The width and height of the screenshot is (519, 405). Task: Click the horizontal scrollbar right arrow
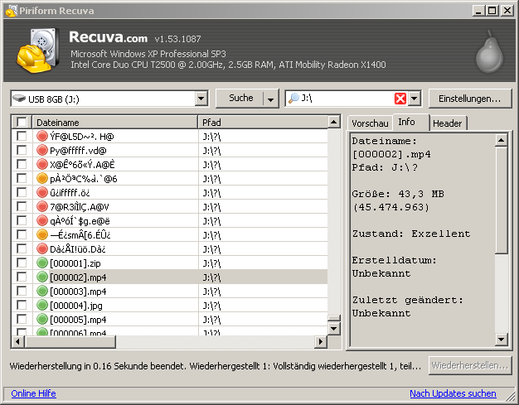coord(320,341)
